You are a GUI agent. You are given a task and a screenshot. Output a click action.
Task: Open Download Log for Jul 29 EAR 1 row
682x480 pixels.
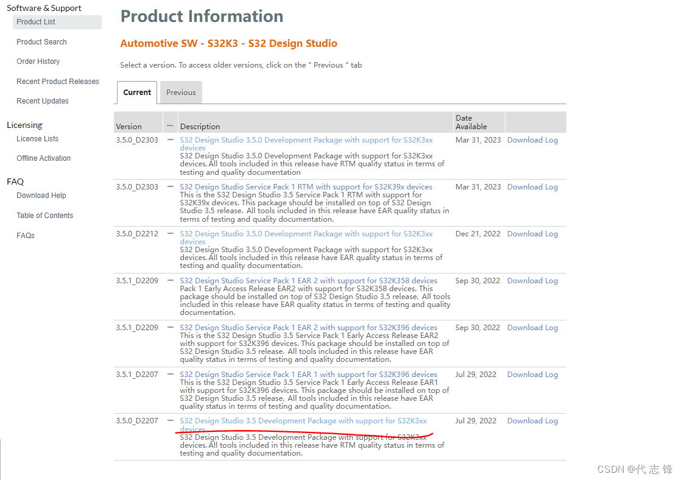[x=532, y=374]
